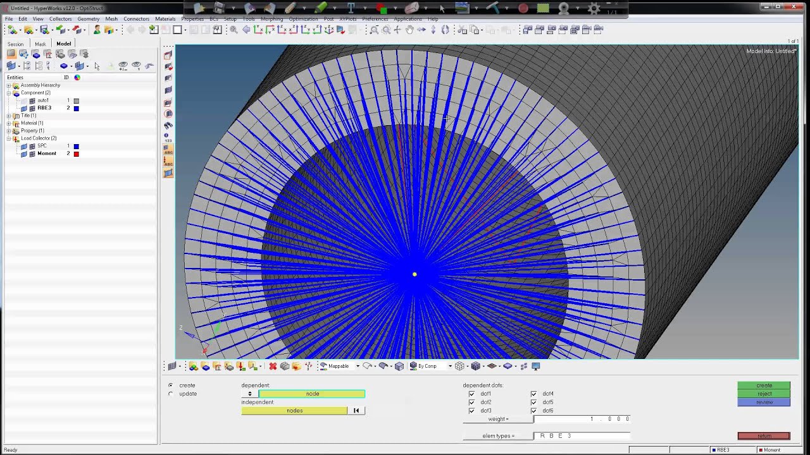Open the By Comp color mode dropdown
The width and height of the screenshot is (810, 455).
450,366
